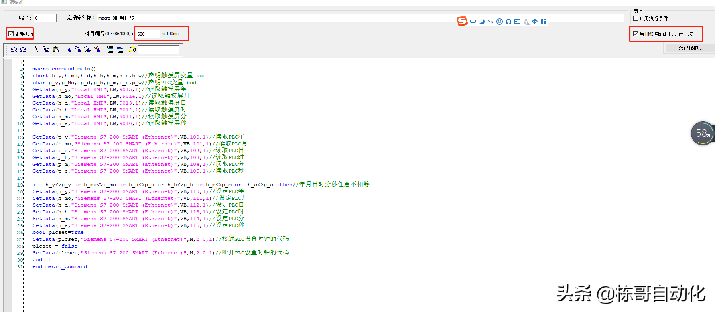Click the toolbar search text box
Image resolution: width=715 pixels, height=312 pixels.
[x=158, y=50]
